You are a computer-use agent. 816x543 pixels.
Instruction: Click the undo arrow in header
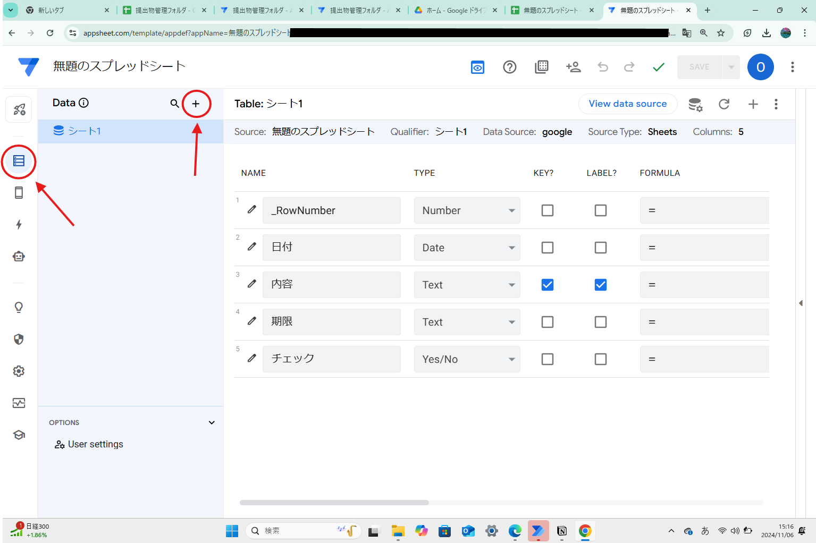click(x=603, y=67)
